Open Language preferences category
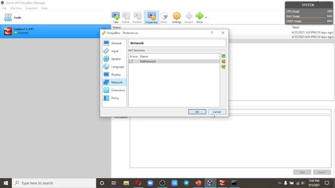The width and height of the screenshot is (335, 188). click(114, 67)
